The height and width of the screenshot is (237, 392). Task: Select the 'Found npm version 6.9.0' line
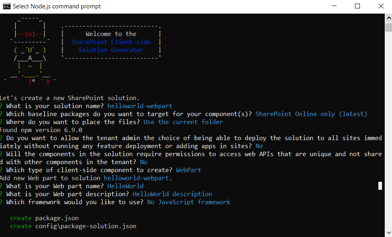click(x=42, y=130)
